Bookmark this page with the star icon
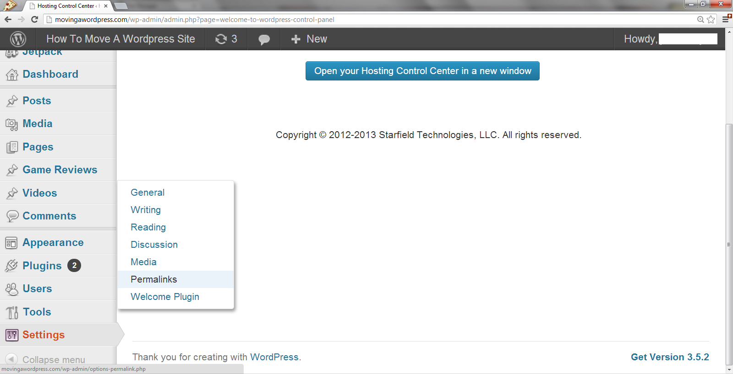The width and height of the screenshot is (733, 374). point(711,19)
